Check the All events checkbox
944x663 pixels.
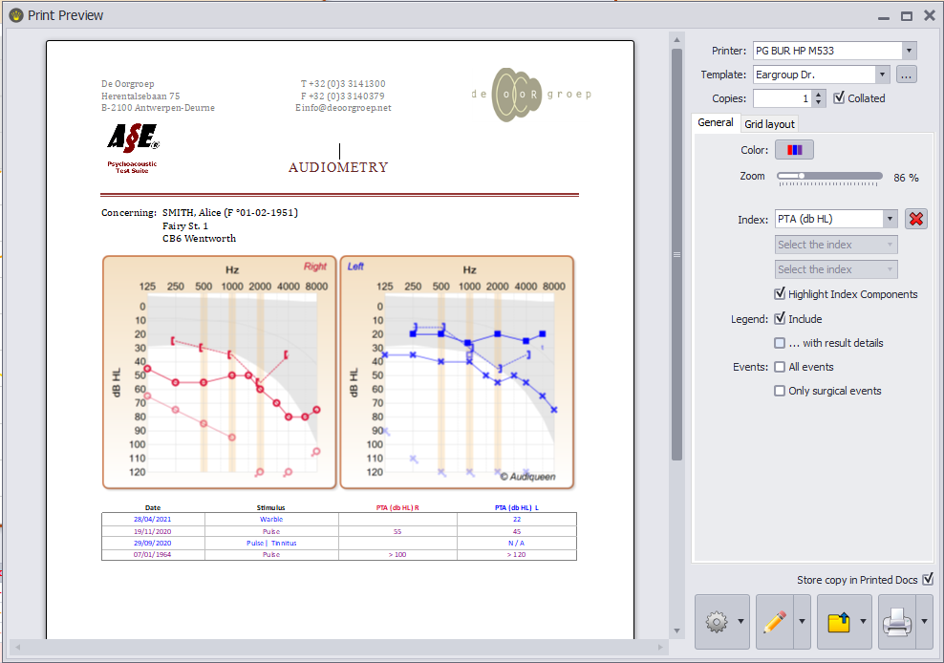coord(780,367)
